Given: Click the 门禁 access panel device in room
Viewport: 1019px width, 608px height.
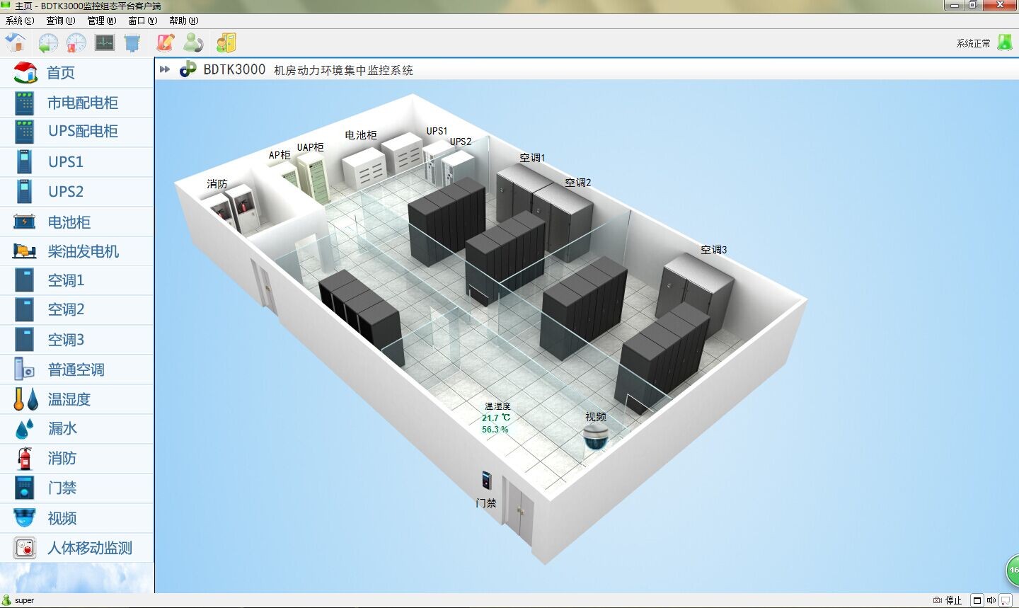Looking at the screenshot, I should coord(486,481).
